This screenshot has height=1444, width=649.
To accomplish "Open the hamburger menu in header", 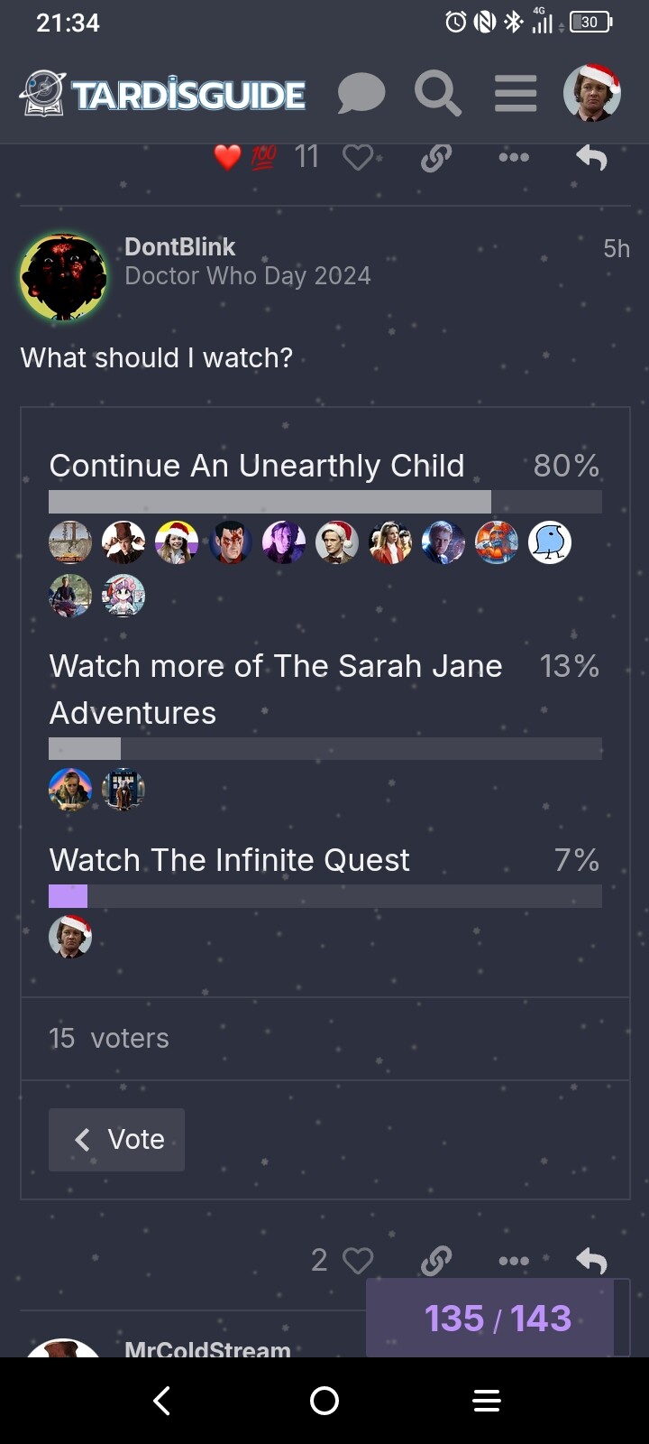I will point(516,94).
